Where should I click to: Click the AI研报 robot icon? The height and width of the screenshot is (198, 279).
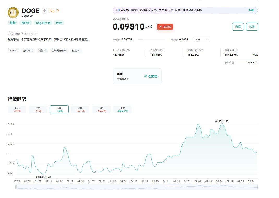coord(118,10)
